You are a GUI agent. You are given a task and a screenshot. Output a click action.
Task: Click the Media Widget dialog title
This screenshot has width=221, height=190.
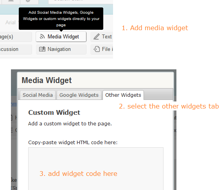47,80
